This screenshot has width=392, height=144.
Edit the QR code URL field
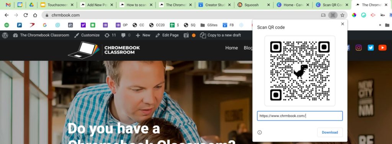tap(300, 116)
